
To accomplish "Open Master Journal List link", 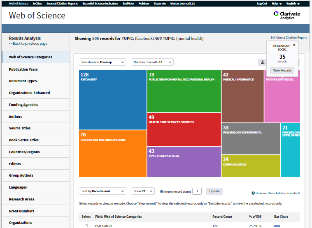I will tap(182, 4).
